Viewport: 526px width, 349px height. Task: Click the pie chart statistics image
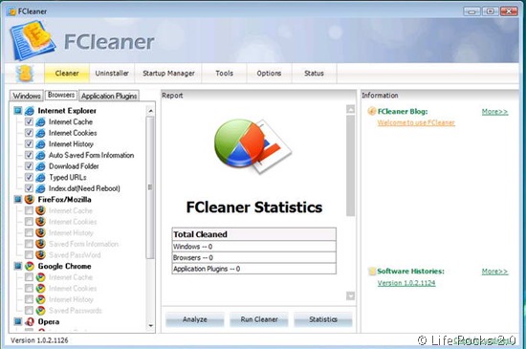pos(252,146)
